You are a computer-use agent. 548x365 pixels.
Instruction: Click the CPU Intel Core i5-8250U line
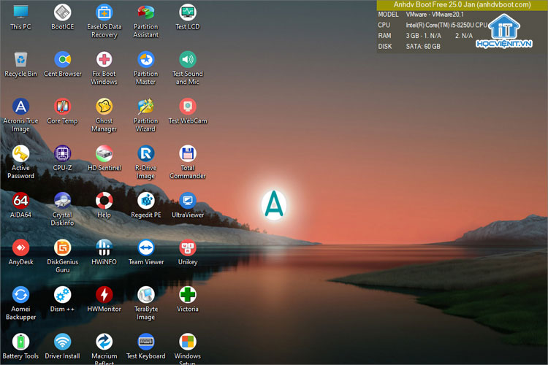tap(433, 25)
